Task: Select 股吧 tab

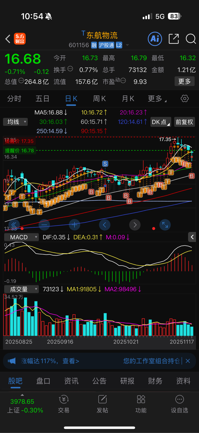Action: [x=15, y=381]
